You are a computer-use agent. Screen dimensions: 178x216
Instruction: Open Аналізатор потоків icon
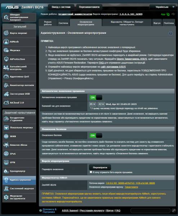6,85
